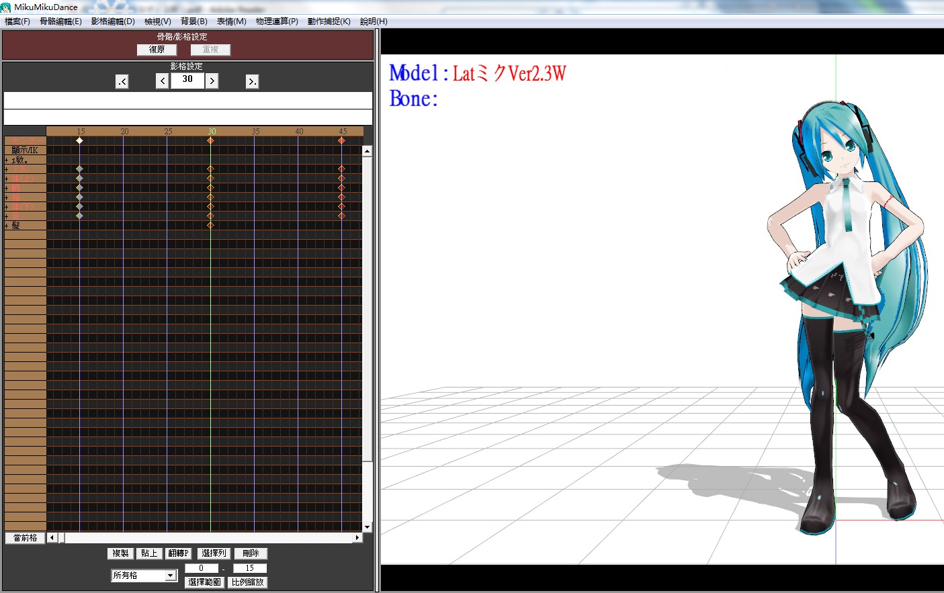
Task: Click the 選擇範圍 button
Action: (x=205, y=582)
